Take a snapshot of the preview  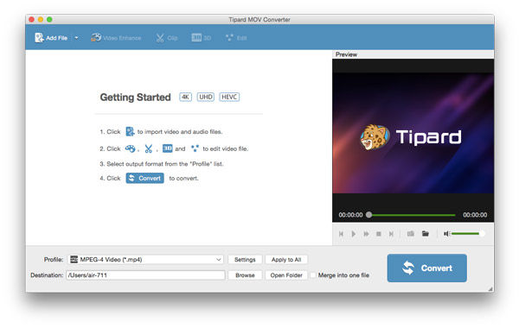[410, 234]
